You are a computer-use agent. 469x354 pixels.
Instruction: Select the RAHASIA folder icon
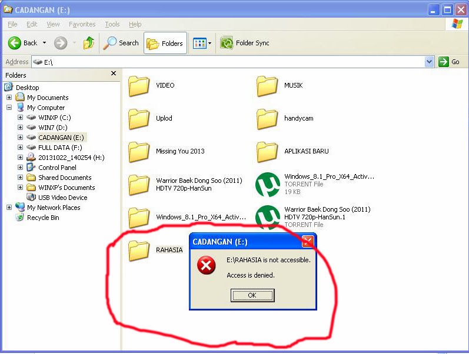[x=139, y=251]
